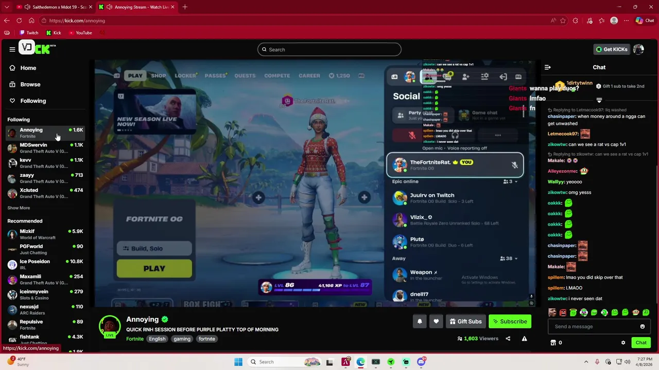Open the Kick bookmark

tap(54, 33)
